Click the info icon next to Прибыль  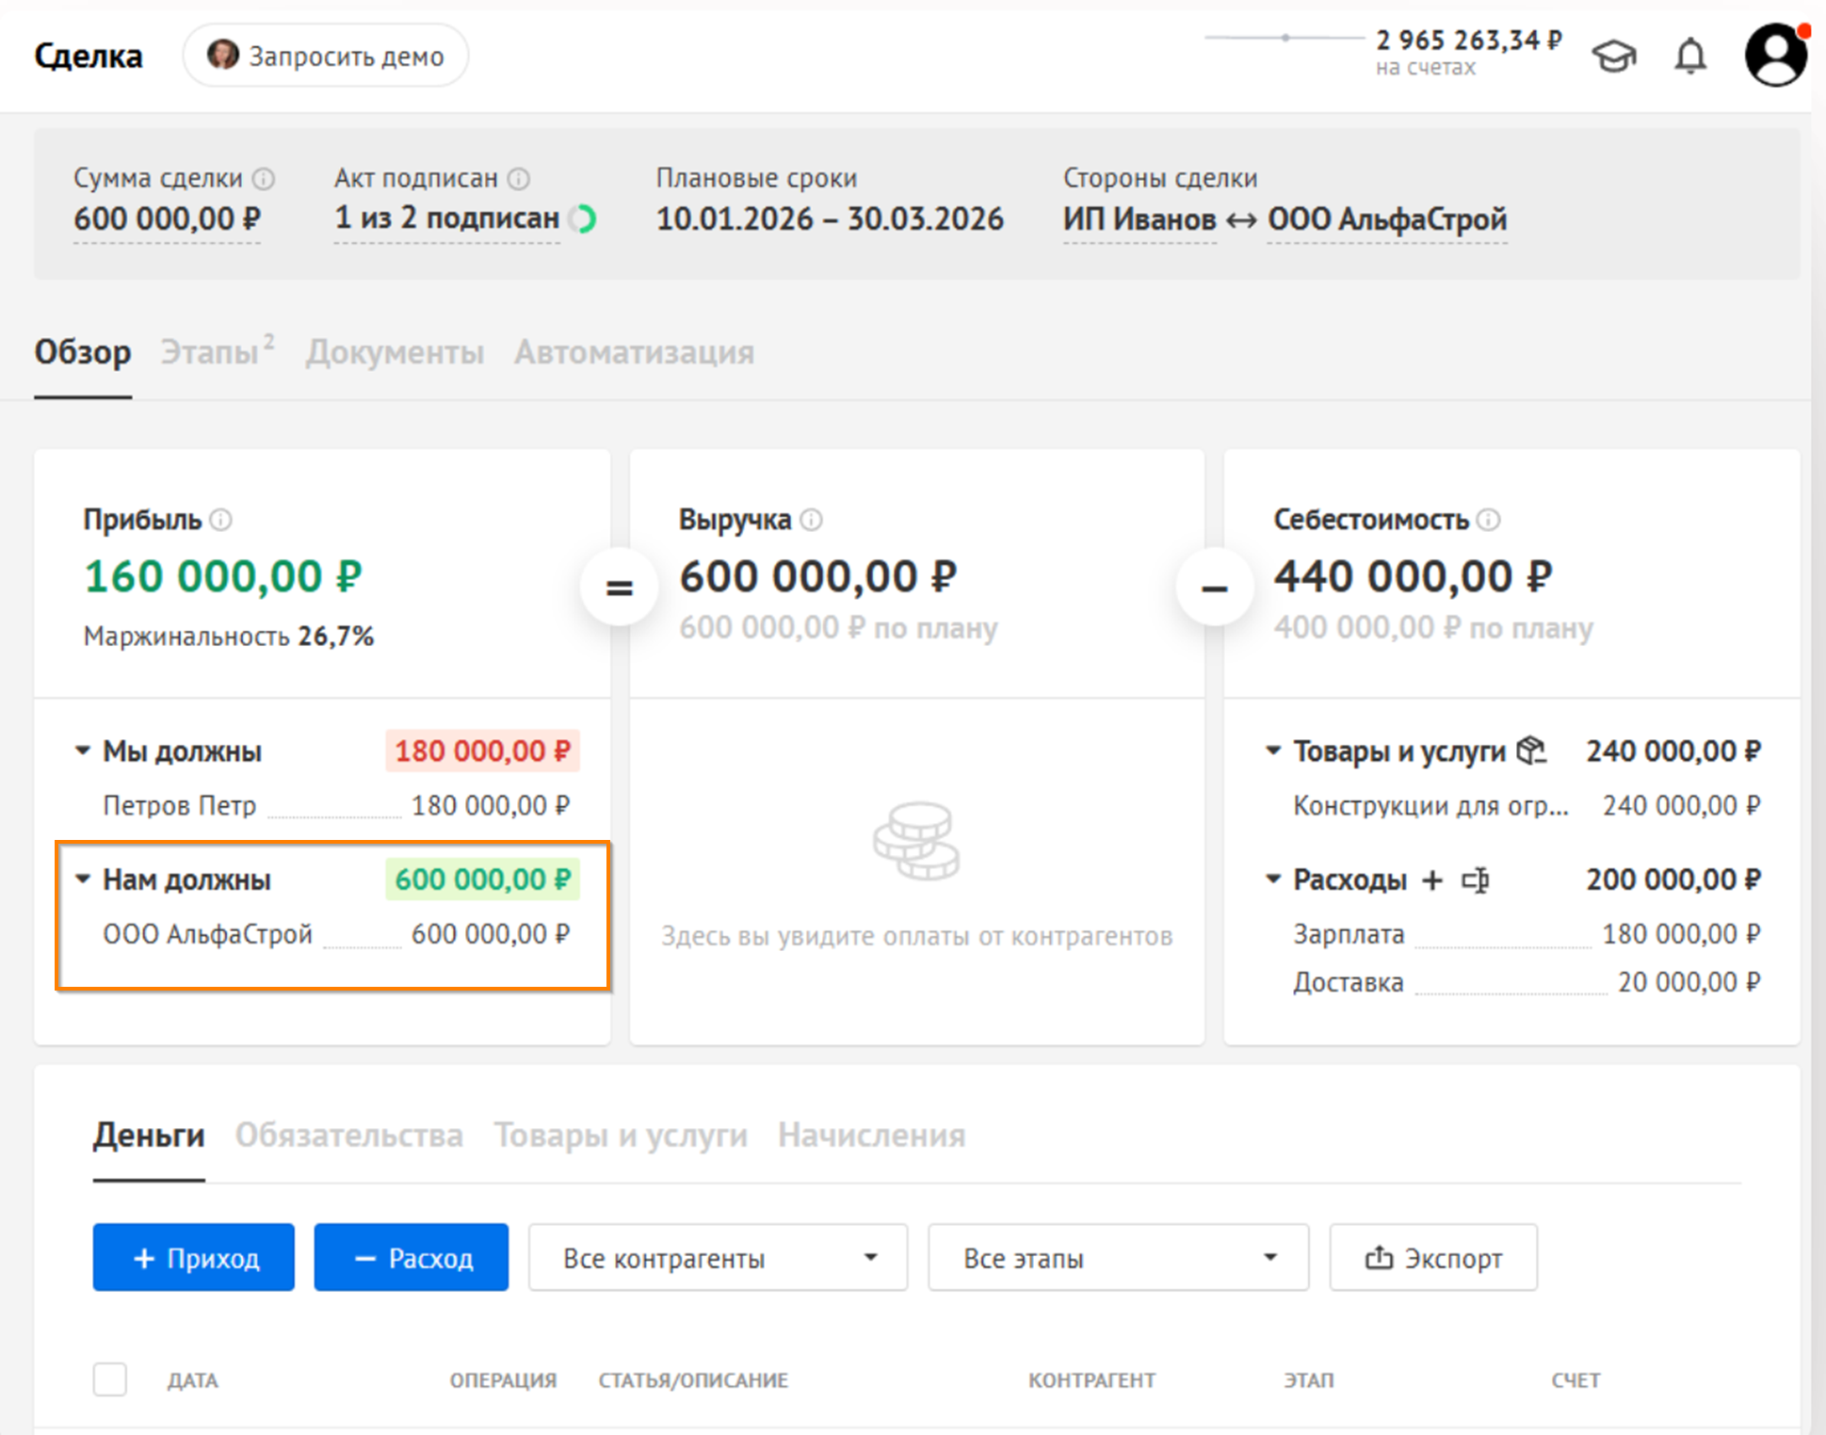pyautogui.click(x=221, y=520)
